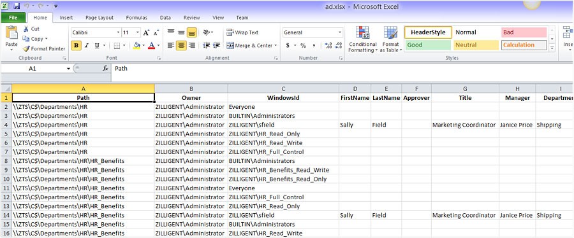Top-align the cell contents
The width and height of the screenshot is (574, 238).
pos(171,32)
